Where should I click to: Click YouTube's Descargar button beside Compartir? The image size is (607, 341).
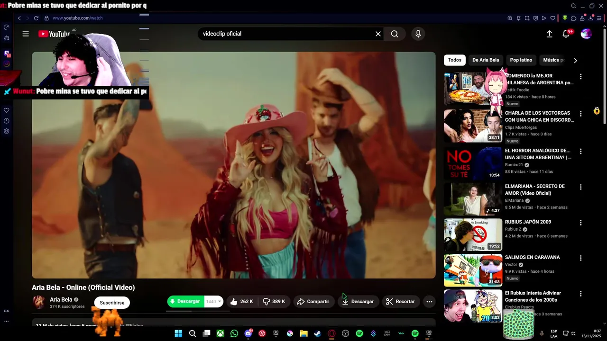(358, 301)
